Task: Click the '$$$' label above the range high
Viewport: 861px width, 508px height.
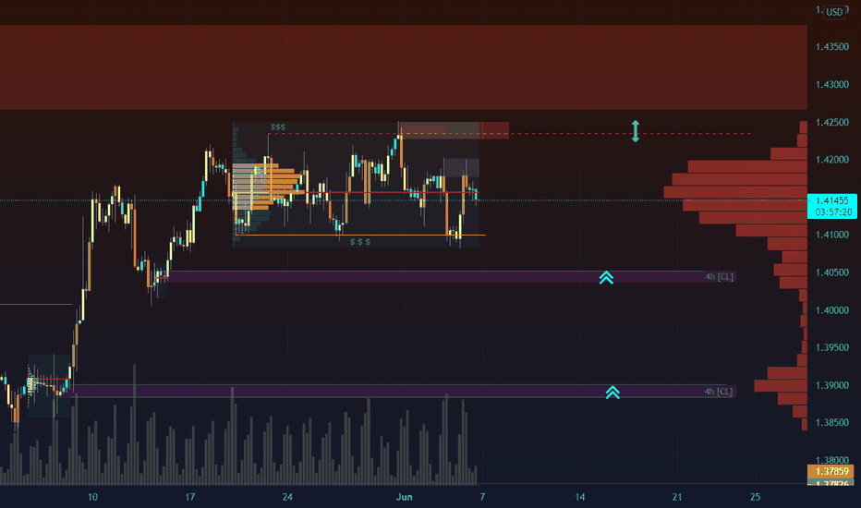Action: [278, 127]
